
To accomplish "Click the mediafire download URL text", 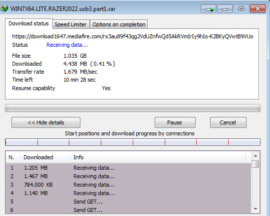I will tap(133, 36).
